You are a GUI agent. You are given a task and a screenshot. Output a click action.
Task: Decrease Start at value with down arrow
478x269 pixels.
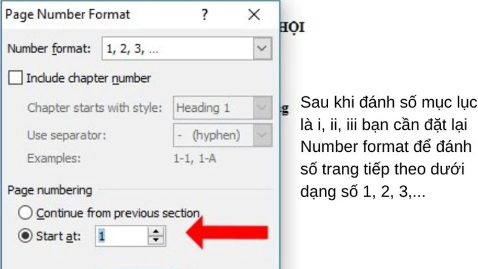[x=156, y=240]
